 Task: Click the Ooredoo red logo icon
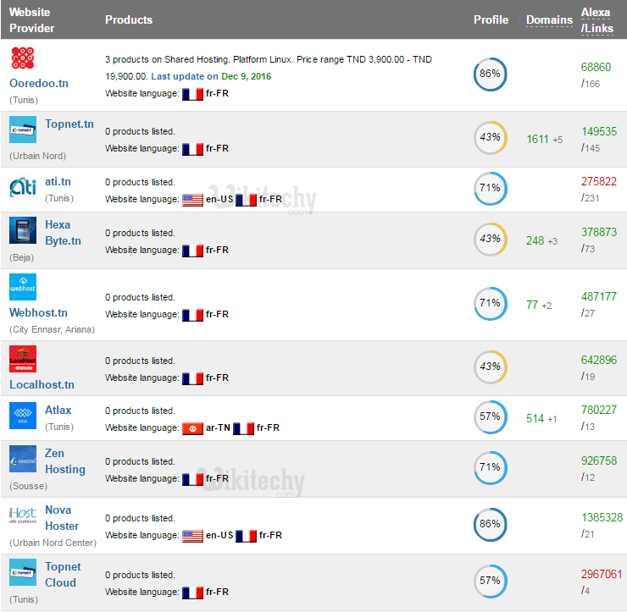point(23,60)
